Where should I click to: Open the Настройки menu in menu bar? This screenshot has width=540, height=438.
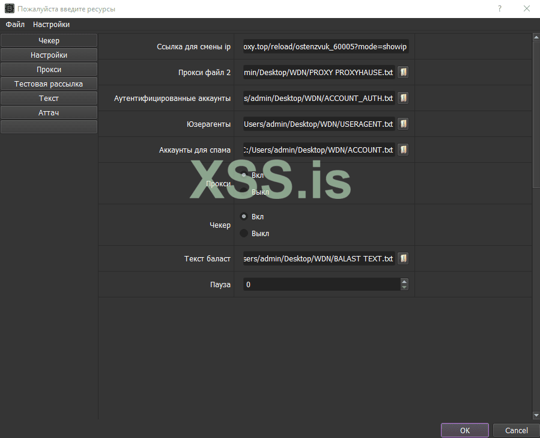click(x=51, y=25)
